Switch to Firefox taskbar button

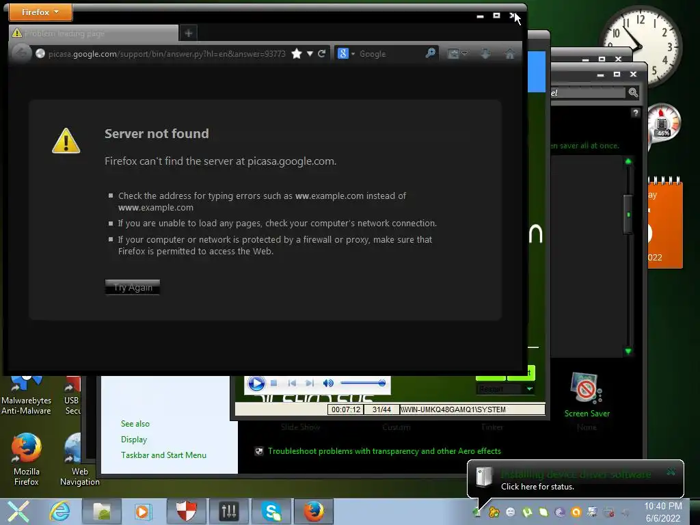point(314,511)
